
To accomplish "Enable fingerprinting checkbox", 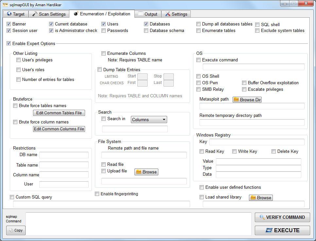I will [97, 194].
